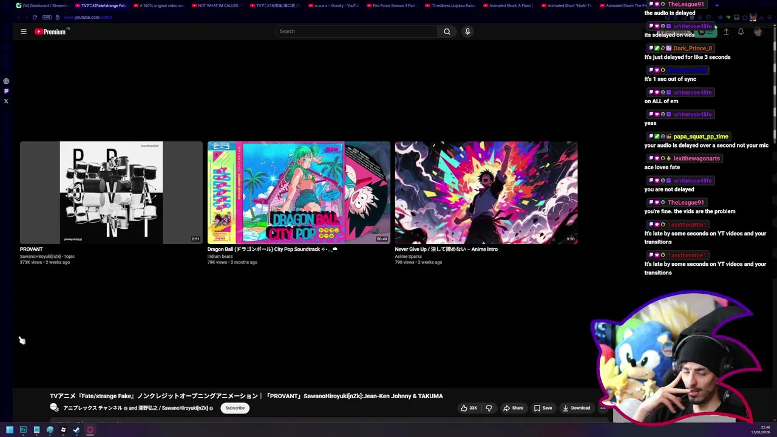
Task: Click chat username papa_squat_pp_time
Action: [701, 137]
